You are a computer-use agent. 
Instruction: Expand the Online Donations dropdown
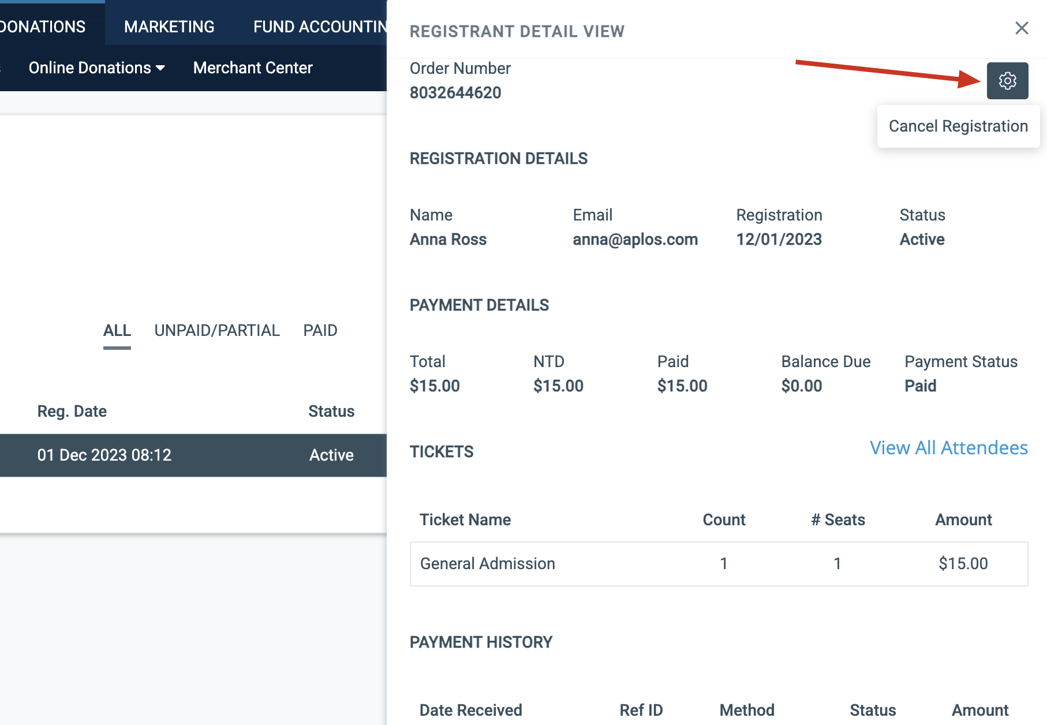(x=97, y=68)
